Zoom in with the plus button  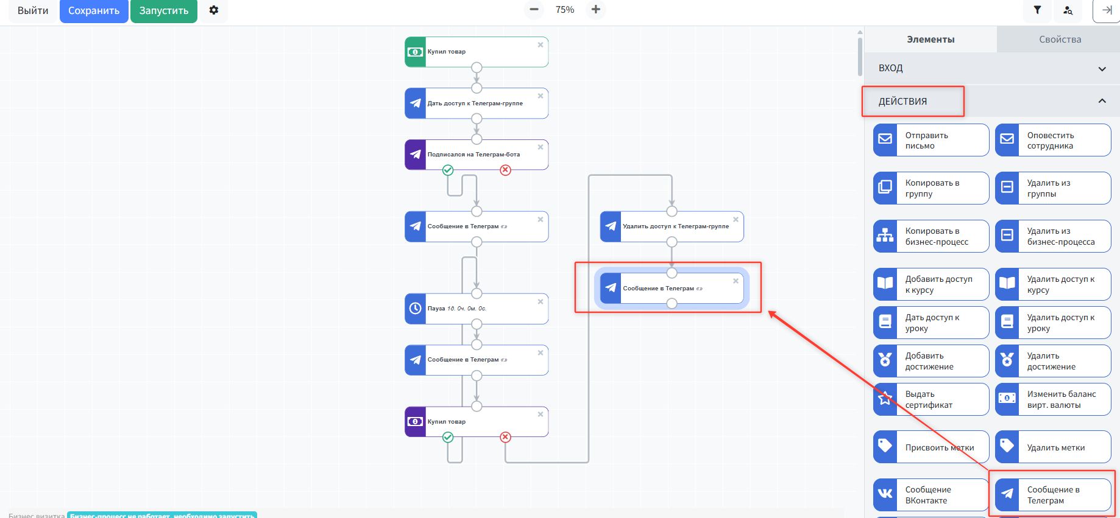coord(595,10)
